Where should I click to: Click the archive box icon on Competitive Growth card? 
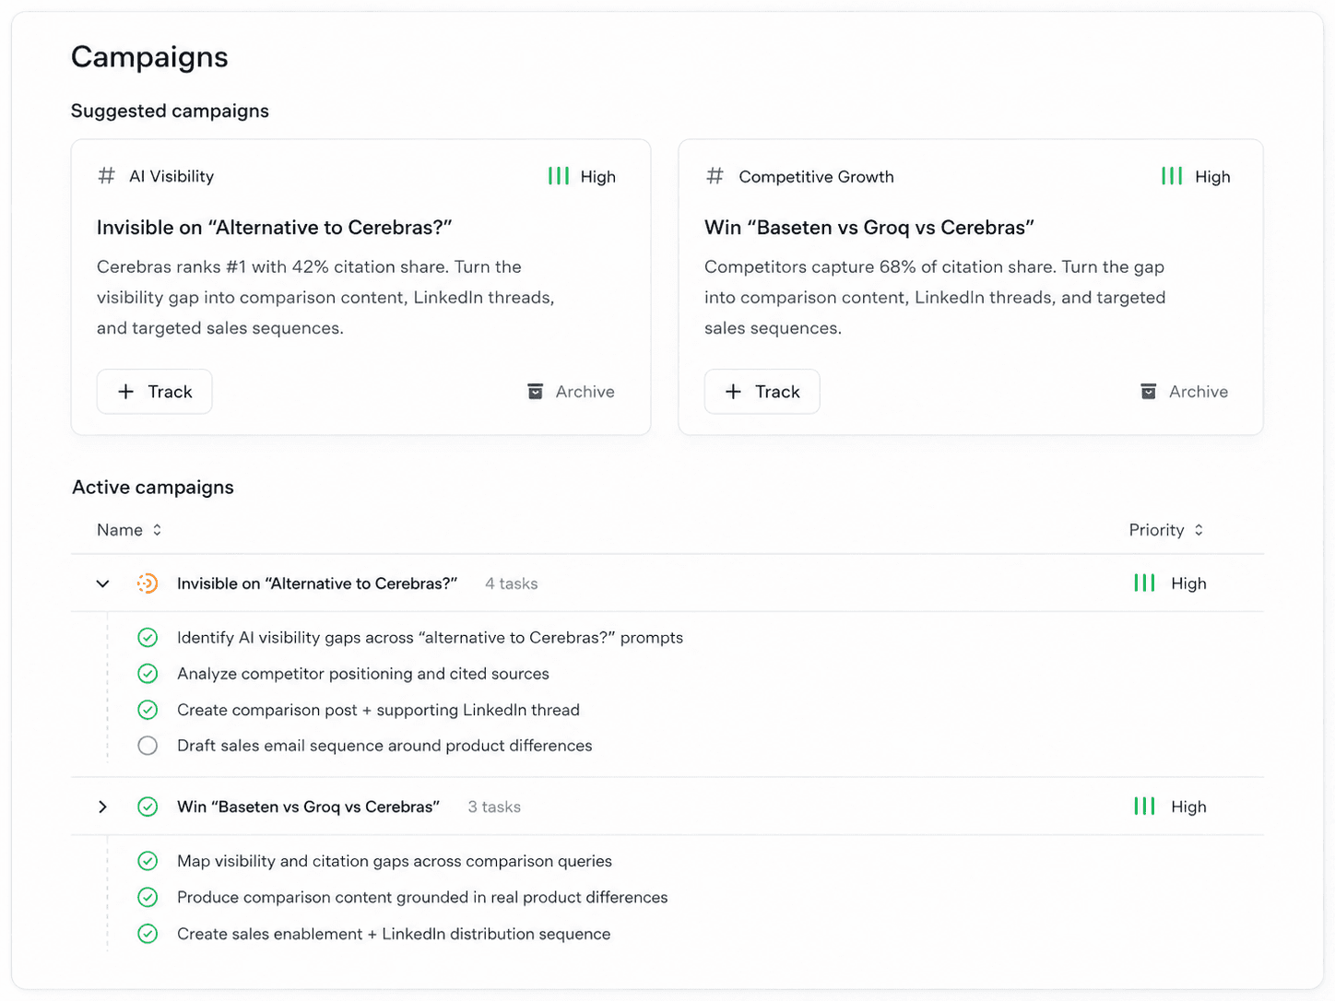pos(1148,392)
